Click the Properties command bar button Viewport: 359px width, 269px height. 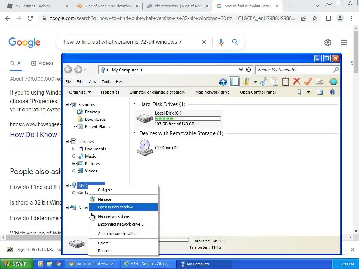click(110, 92)
